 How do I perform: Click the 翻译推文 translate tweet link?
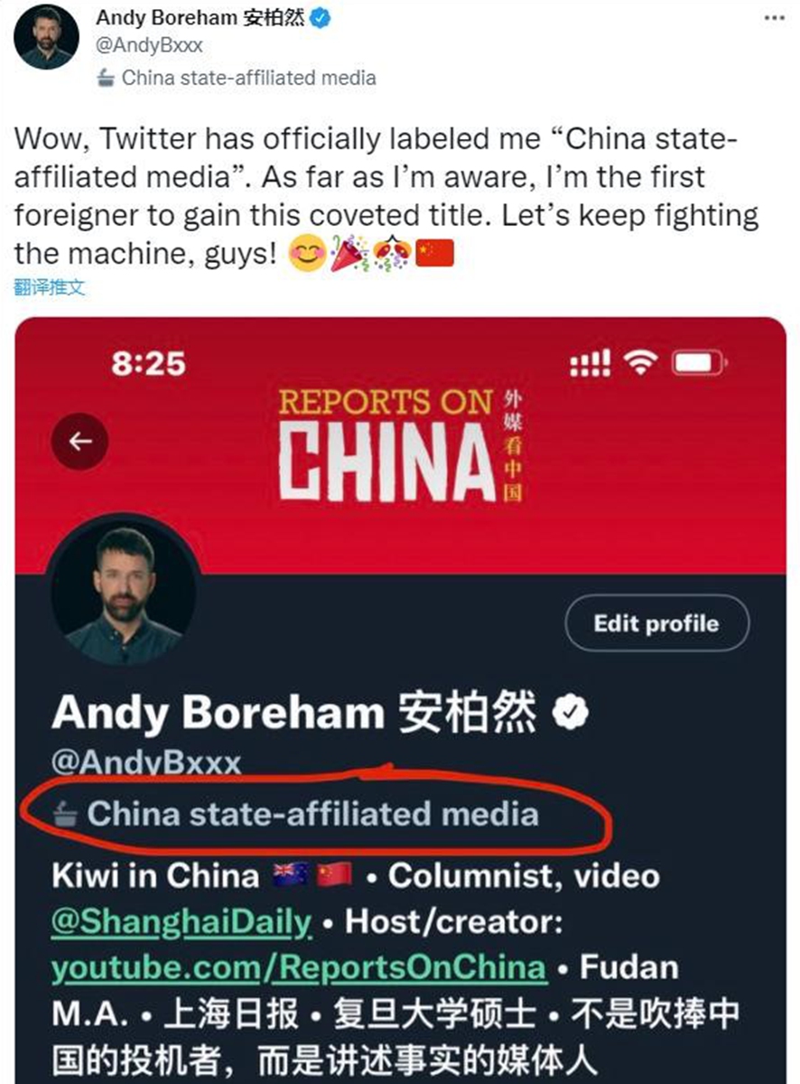(x=50, y=289)
